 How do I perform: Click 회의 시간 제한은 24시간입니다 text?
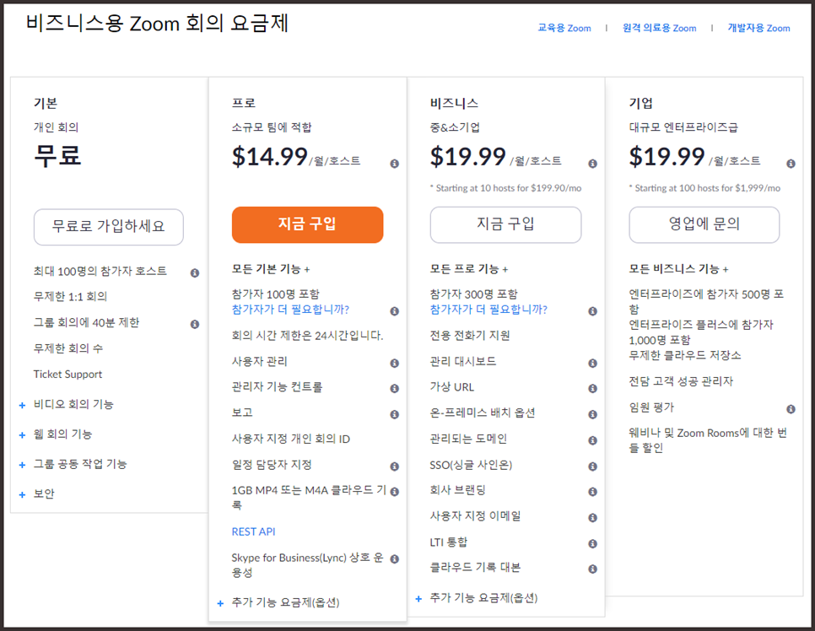pos(308,336)
